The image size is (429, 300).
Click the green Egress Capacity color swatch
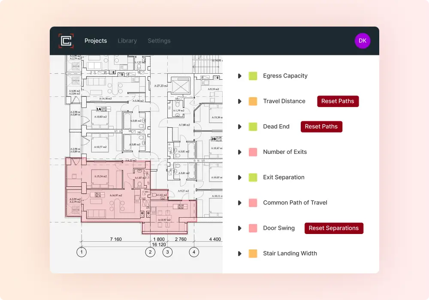[253, 76]
